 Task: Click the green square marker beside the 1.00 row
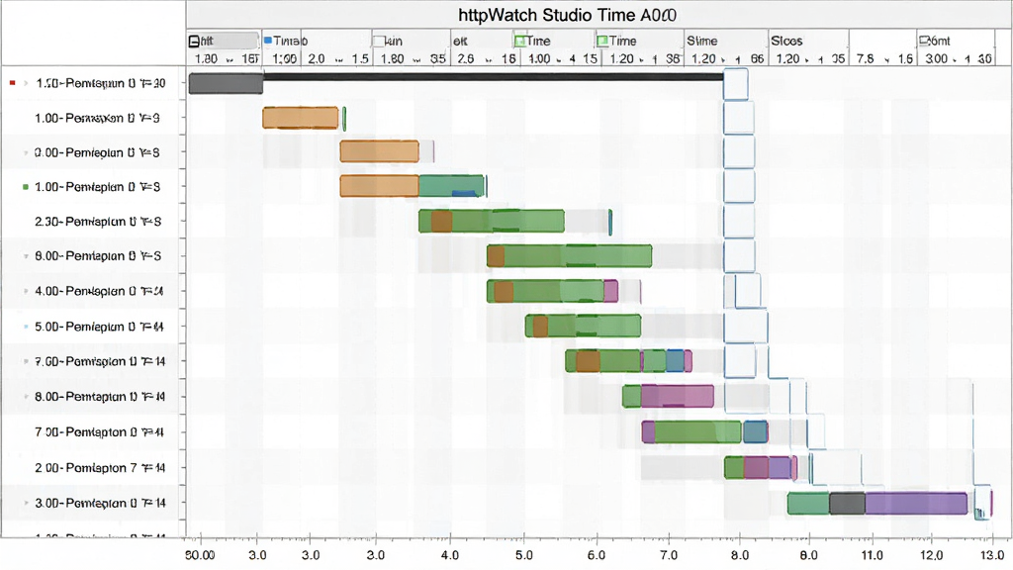click(25, 187)
